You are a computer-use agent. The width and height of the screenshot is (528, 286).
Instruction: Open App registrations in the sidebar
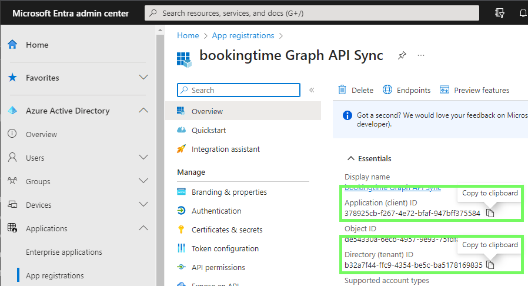click(55, 275)
